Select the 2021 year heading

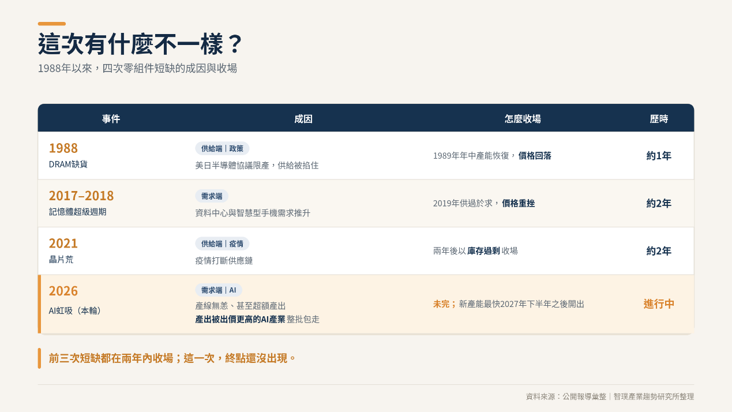[x=63, y=244]
